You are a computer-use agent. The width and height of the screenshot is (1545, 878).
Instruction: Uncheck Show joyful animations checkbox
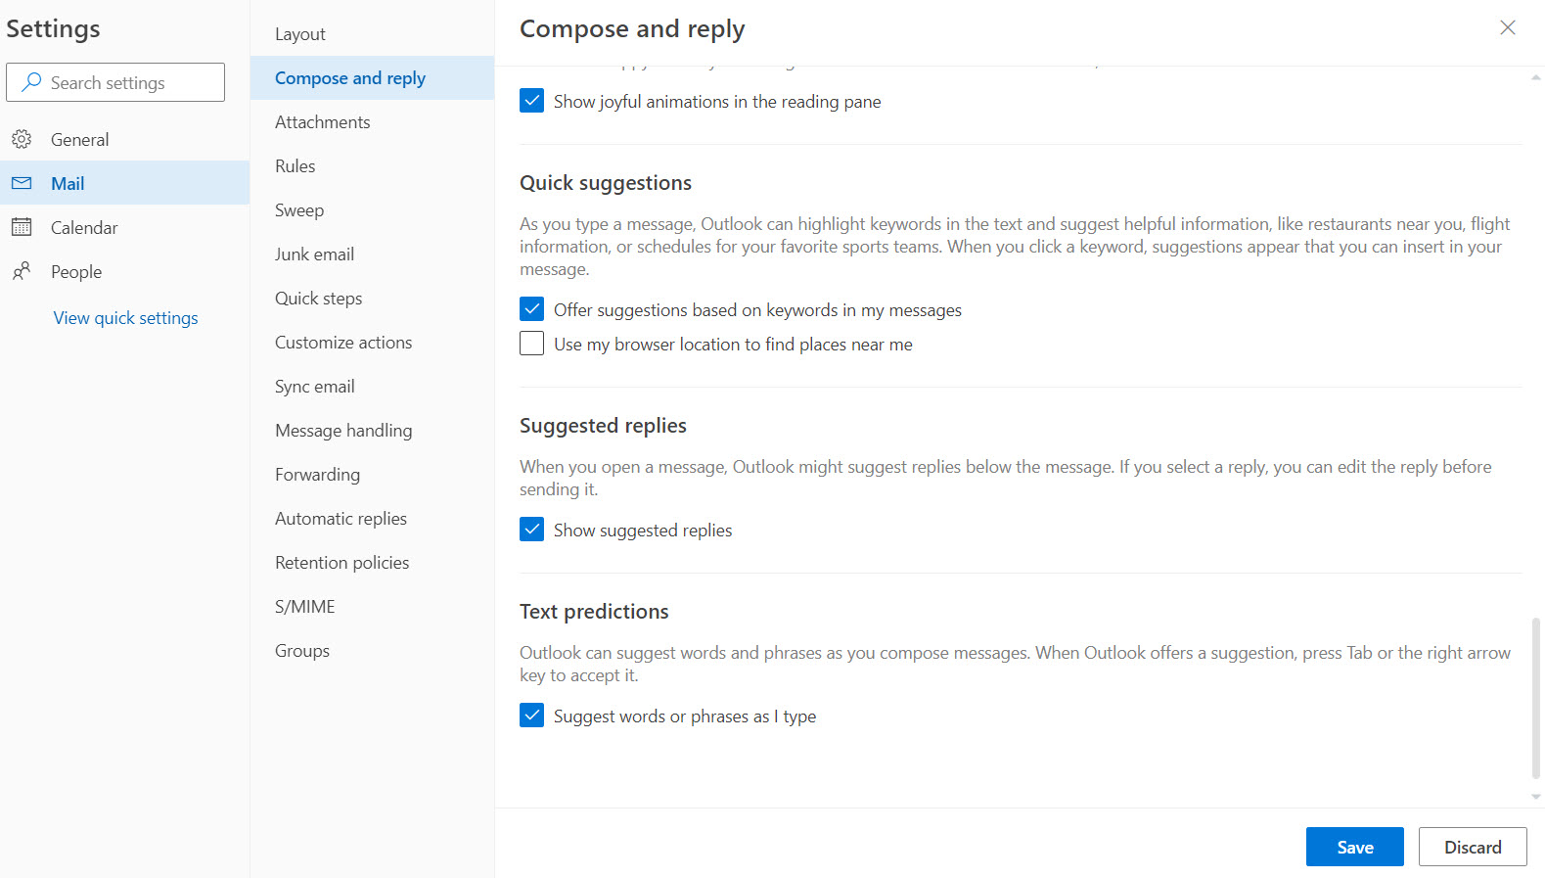coord(531,101)
